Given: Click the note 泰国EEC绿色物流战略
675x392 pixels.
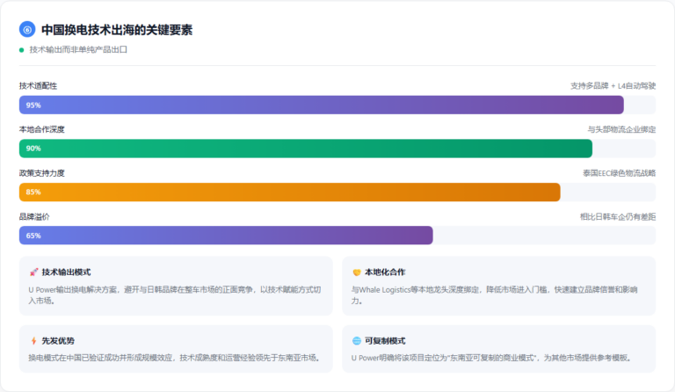Looking at the screenshot, I should 619,173.
